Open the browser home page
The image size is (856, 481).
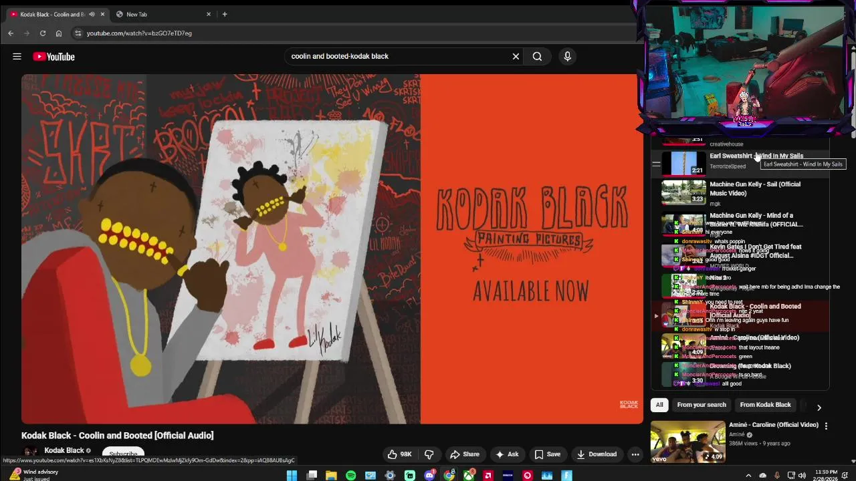59,33
